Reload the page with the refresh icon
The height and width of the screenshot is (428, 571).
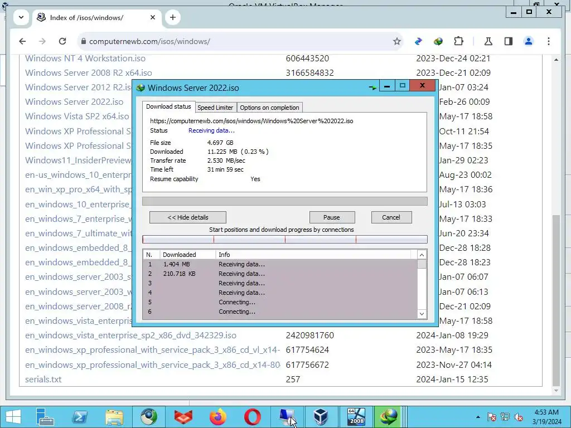62,41
